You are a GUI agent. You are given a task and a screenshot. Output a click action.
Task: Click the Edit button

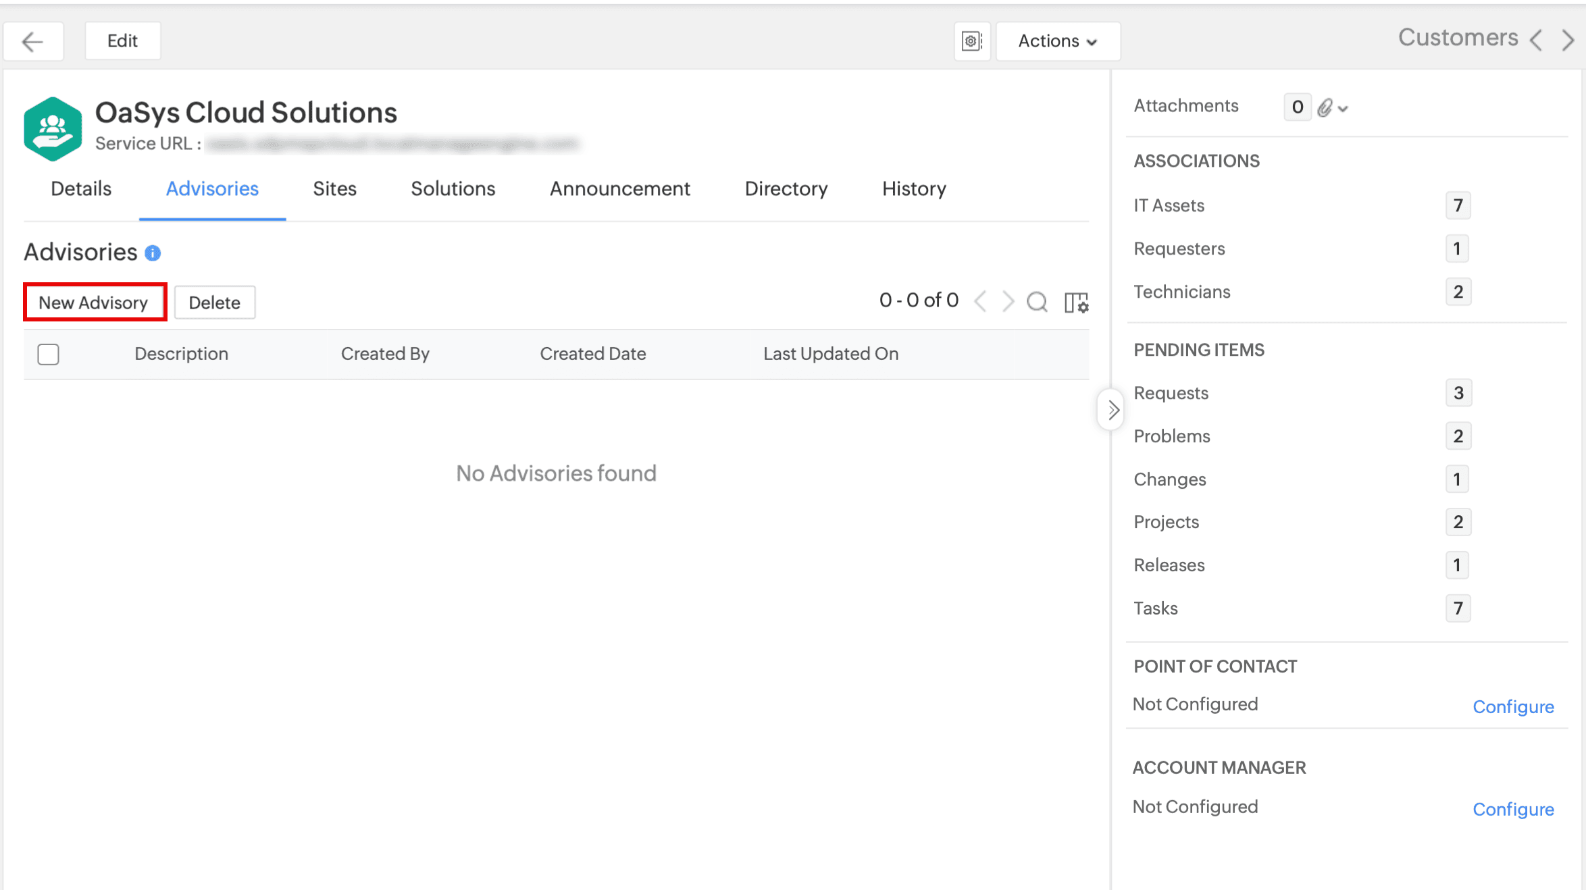122,41
